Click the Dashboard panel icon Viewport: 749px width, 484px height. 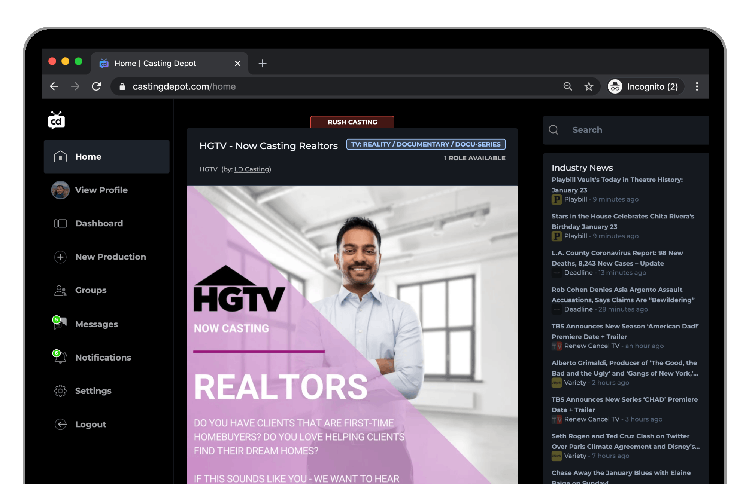click(60, 223)
